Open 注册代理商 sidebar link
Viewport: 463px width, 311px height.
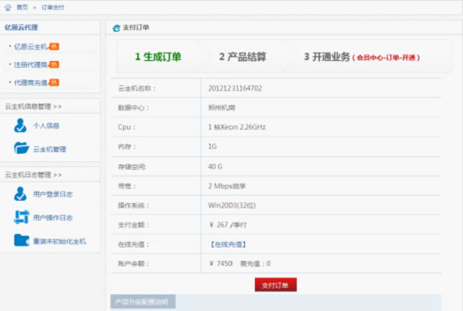[x=31, y=64]
